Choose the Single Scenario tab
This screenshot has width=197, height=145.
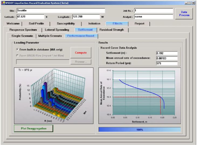[x=22, y=36]
